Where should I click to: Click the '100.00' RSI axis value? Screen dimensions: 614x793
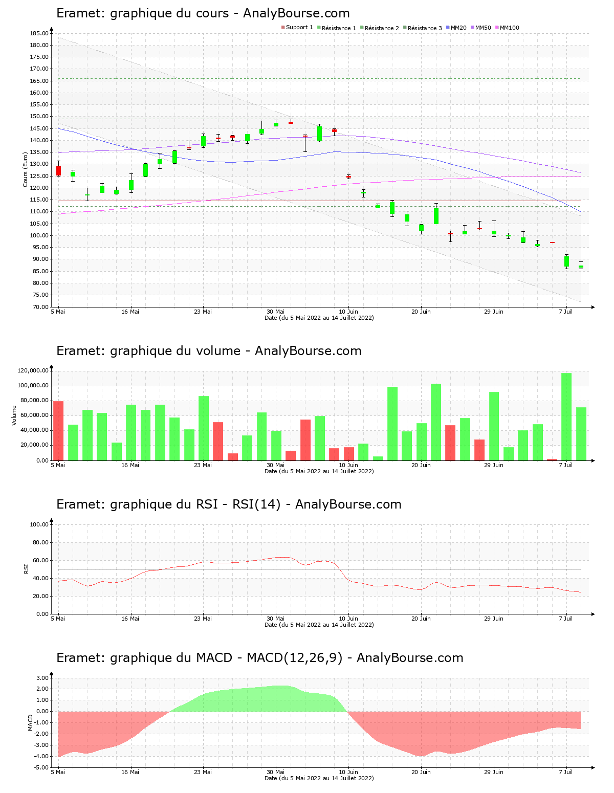point(39,524)
